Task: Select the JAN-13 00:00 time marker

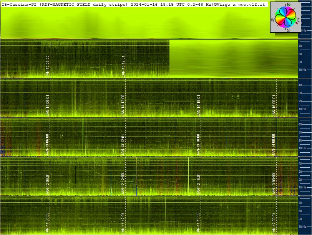Action: pyautogui.click(x=274, y=184)
